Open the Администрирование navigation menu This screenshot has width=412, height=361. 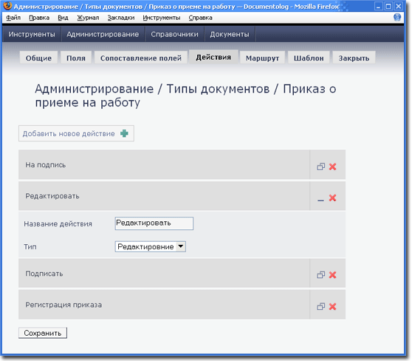click(103, 34)
